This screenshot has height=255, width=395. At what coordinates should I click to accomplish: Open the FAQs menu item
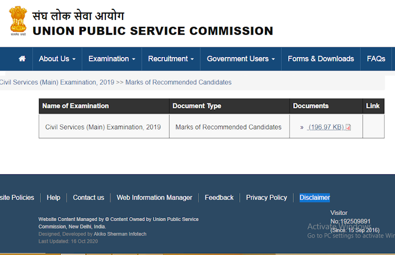tap(376, 59)
